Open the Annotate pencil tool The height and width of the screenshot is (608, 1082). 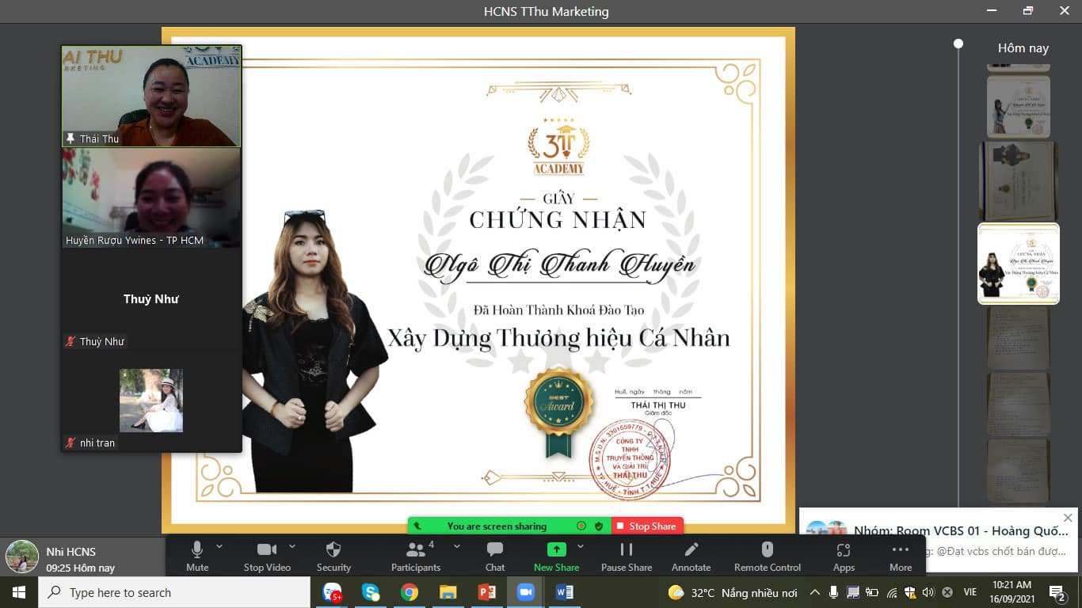(691, 556)
